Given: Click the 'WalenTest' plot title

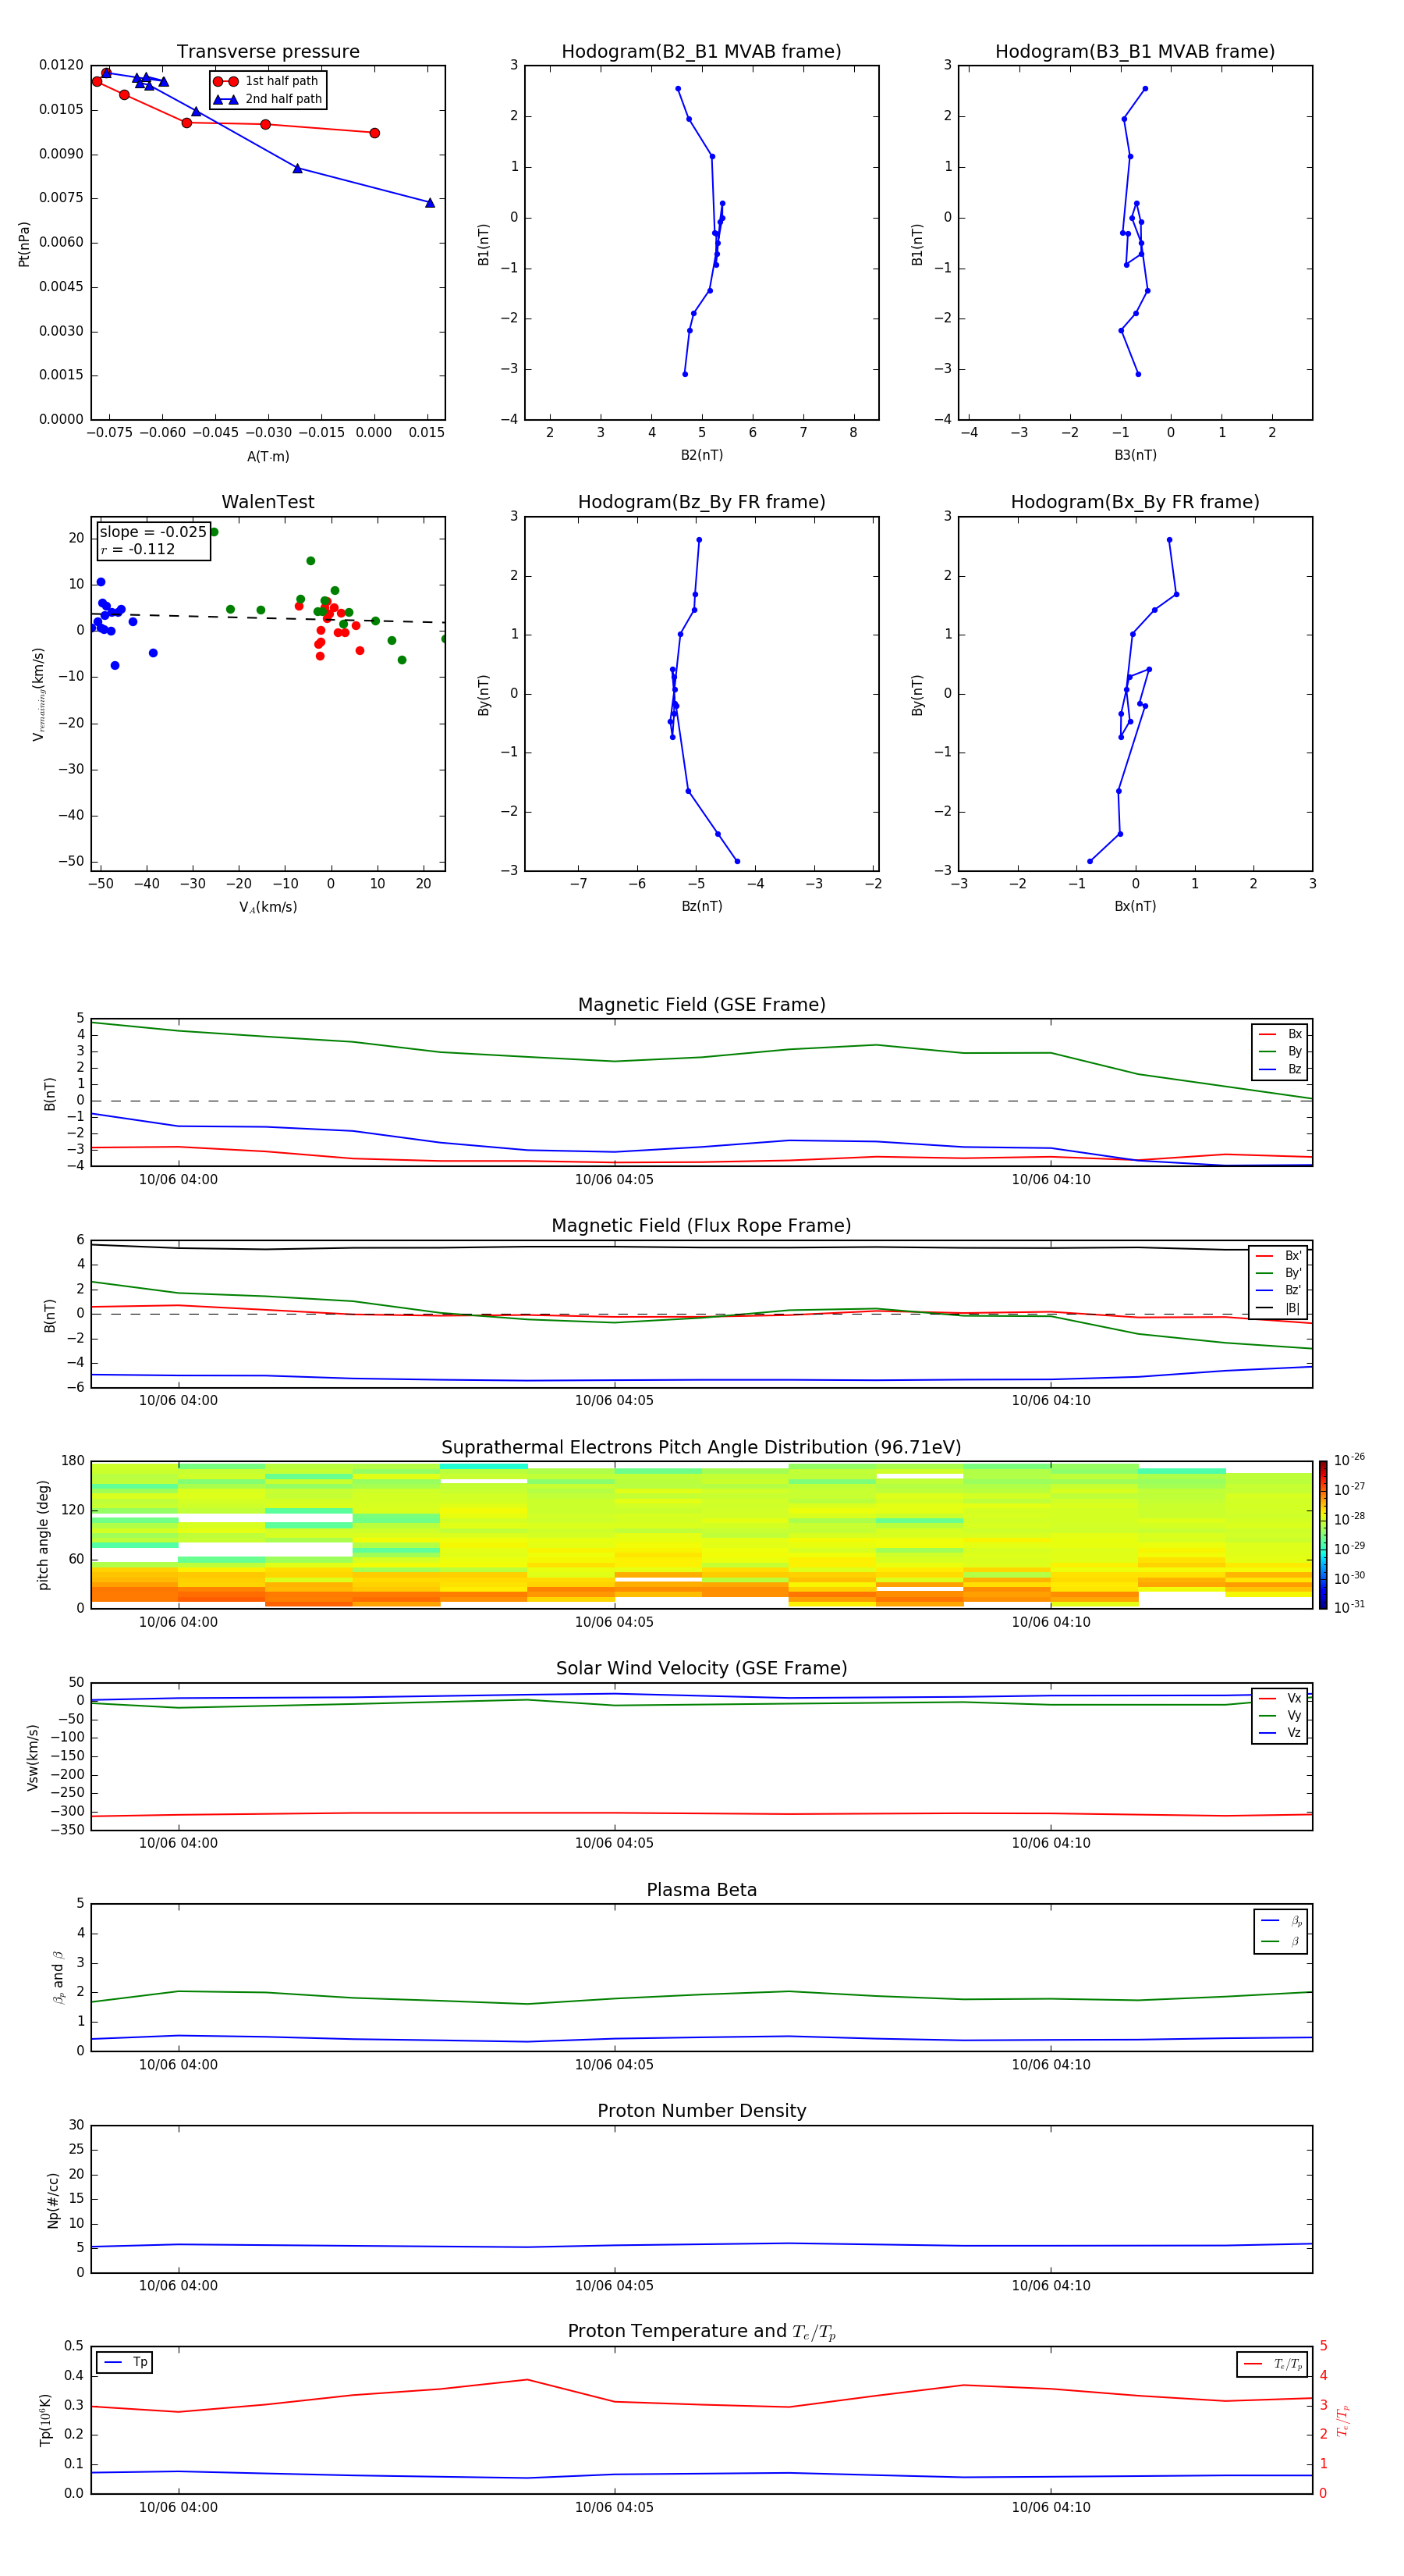Looking at the screenshot, I should tap(268, 502).
